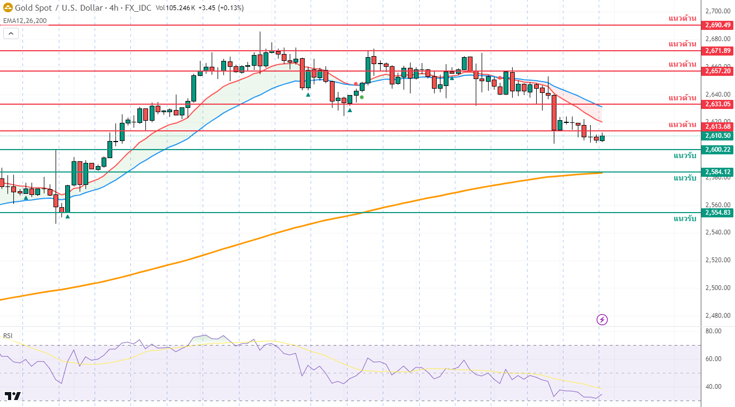Collapse the indicator legend with chevron

(11, 33)
